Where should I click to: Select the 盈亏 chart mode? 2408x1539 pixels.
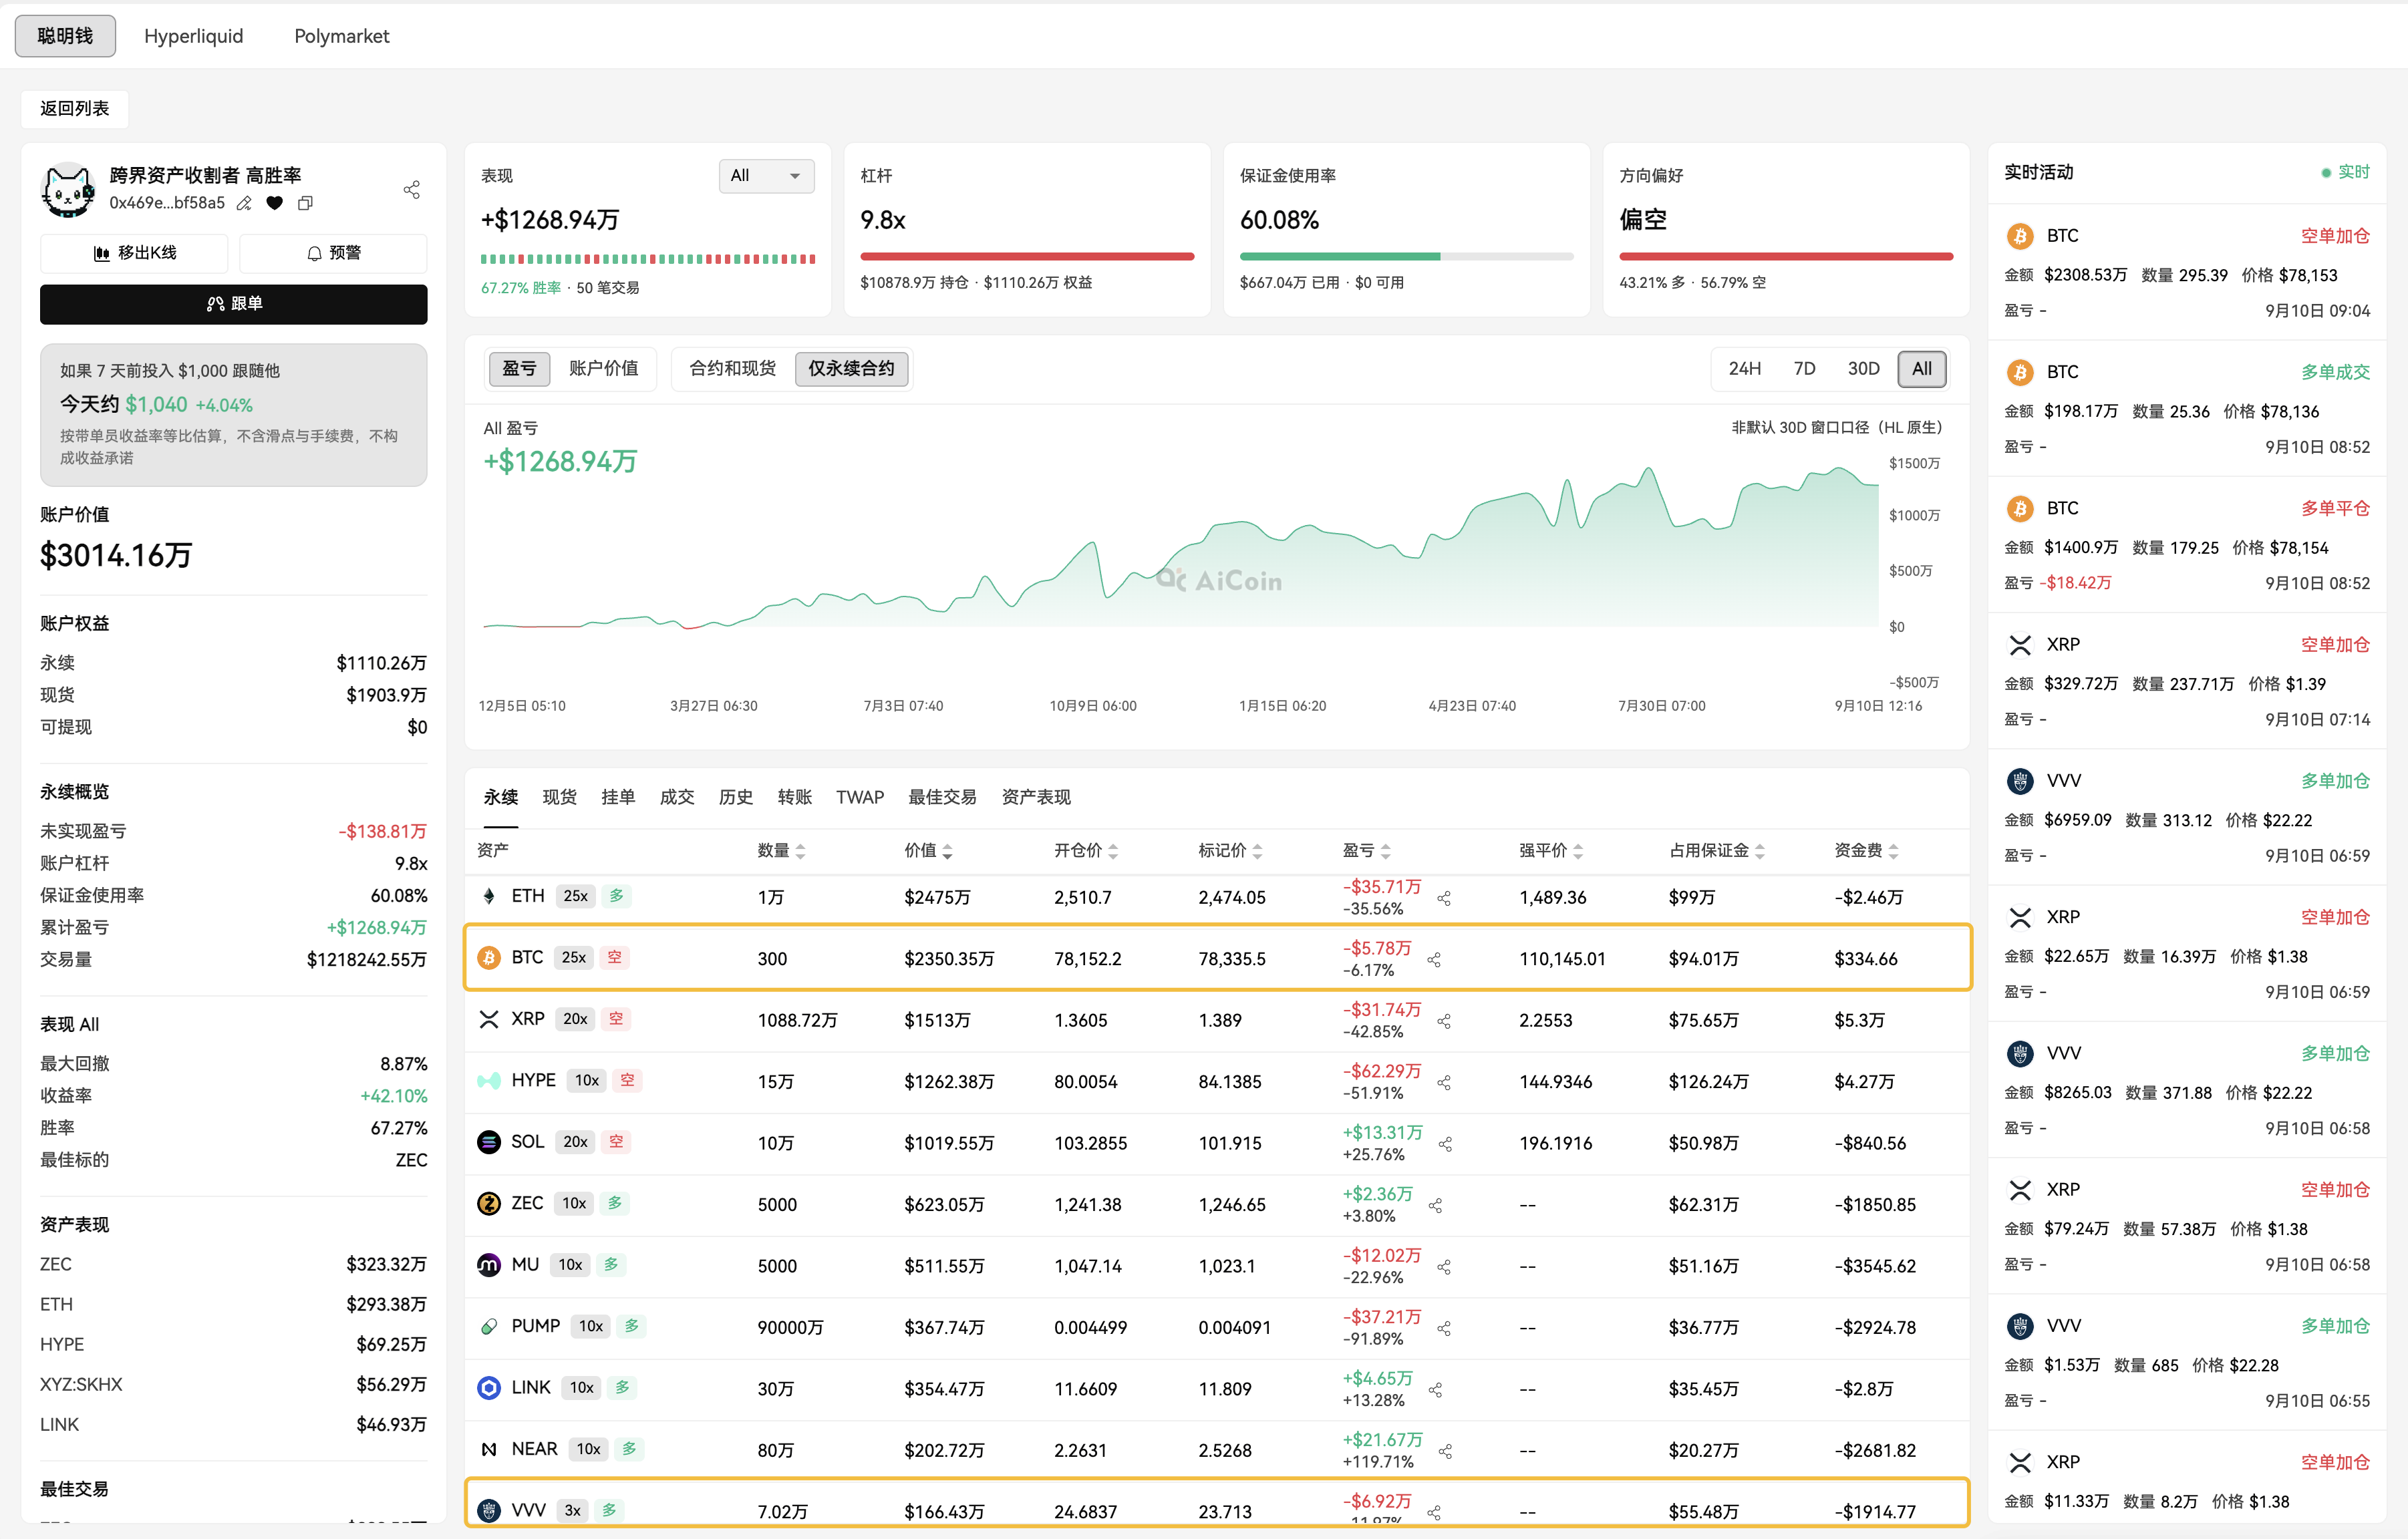coord(519,368)
